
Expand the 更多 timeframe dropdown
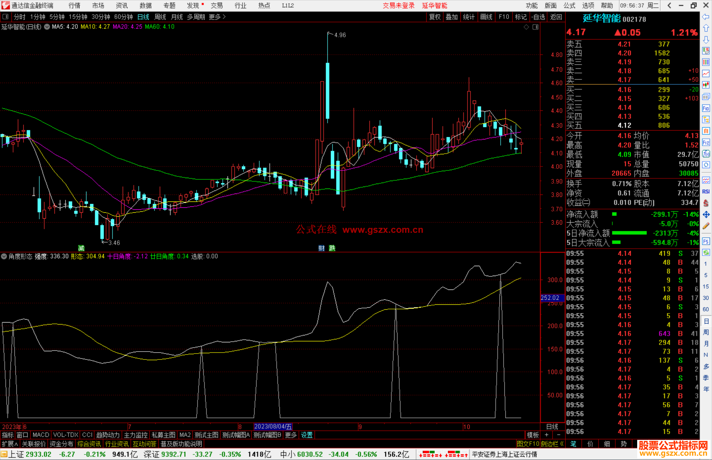(217, 17)
